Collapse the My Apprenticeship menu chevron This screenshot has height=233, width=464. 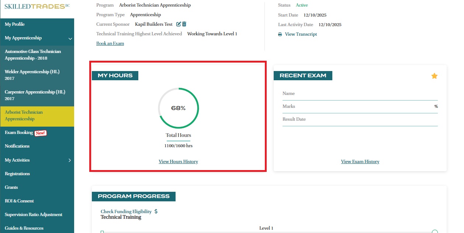point(70,38)
